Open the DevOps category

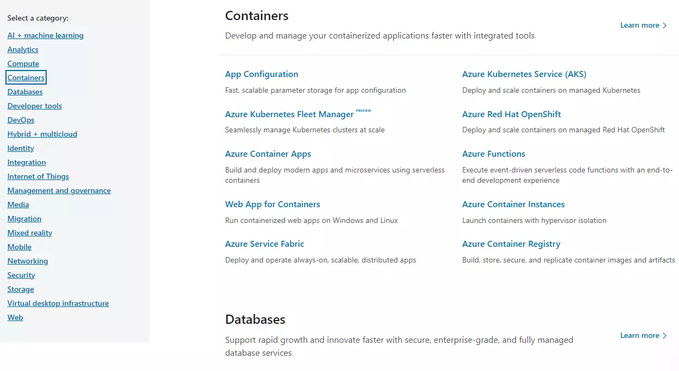click(20, 119)
